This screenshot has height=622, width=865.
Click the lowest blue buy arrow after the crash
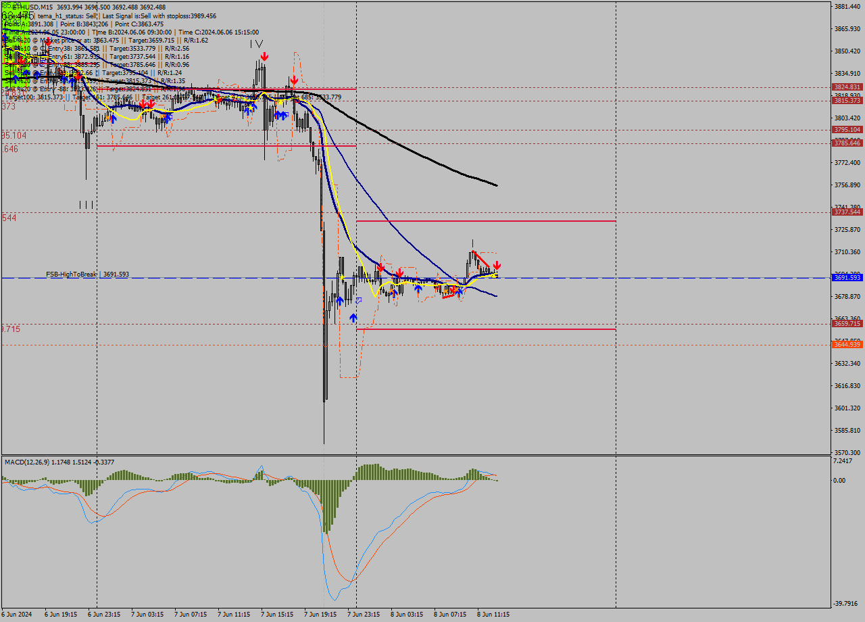(x=353, y=317)
